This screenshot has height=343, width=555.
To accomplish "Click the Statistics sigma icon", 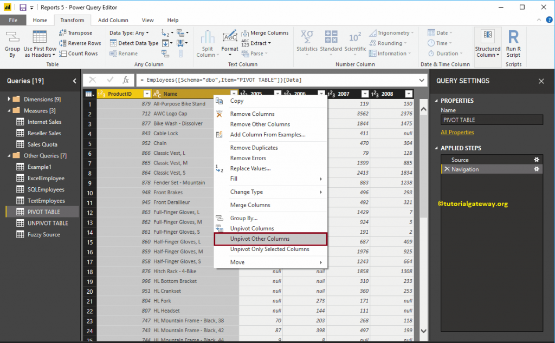I will [x=307, y=37].
